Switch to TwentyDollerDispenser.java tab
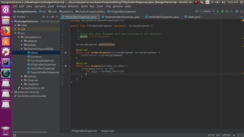The image size is (244, 137). (122, 17)
